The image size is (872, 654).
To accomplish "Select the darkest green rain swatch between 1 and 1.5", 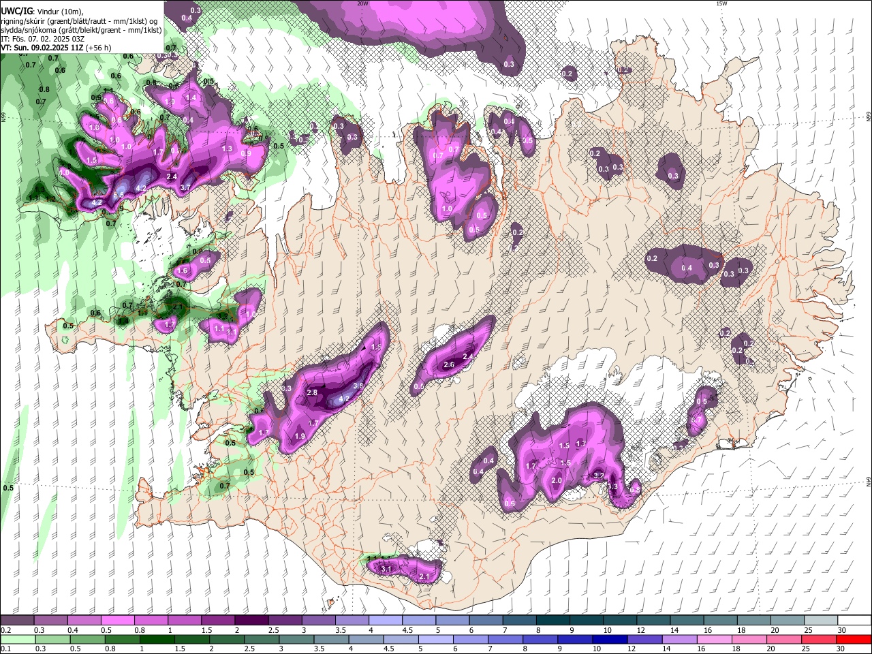I will coord(156,639).
